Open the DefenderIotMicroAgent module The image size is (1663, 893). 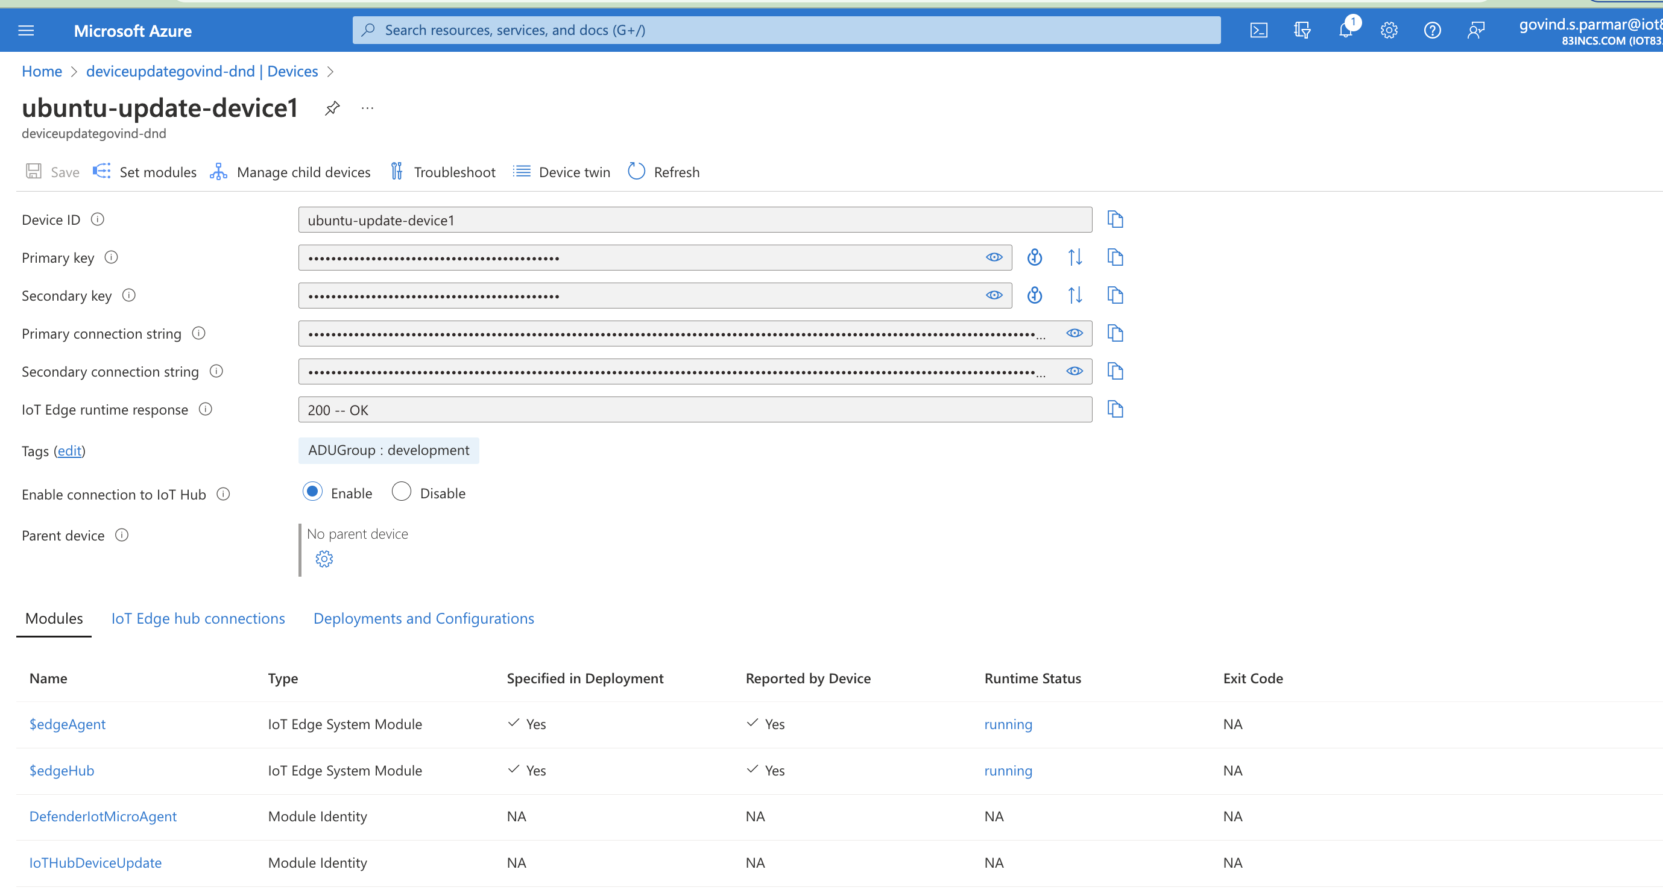click(x=103, y=816)
